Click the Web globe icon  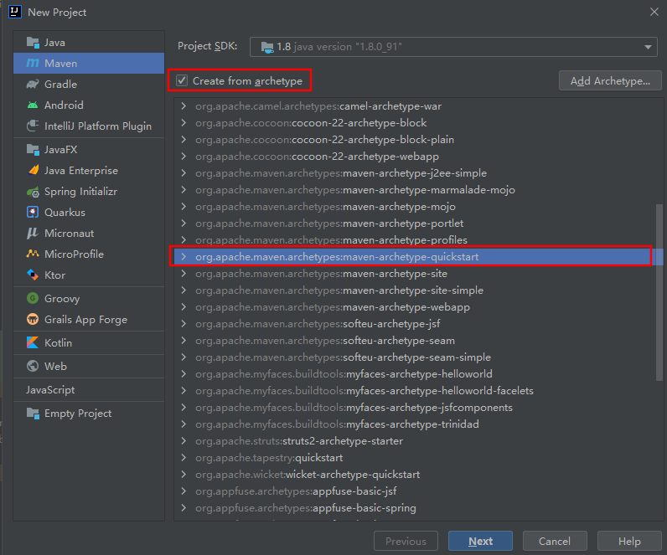point(33,366)
